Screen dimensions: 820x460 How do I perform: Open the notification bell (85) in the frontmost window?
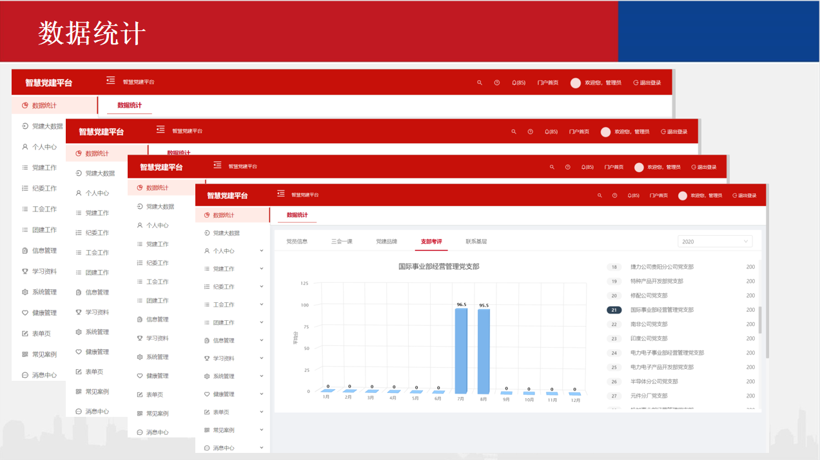click(633, 195)
